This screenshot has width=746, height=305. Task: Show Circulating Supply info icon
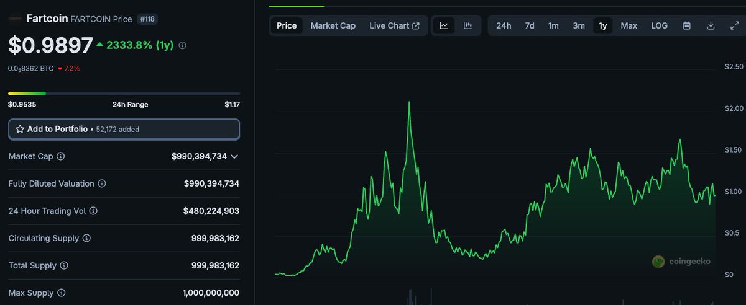86,238
